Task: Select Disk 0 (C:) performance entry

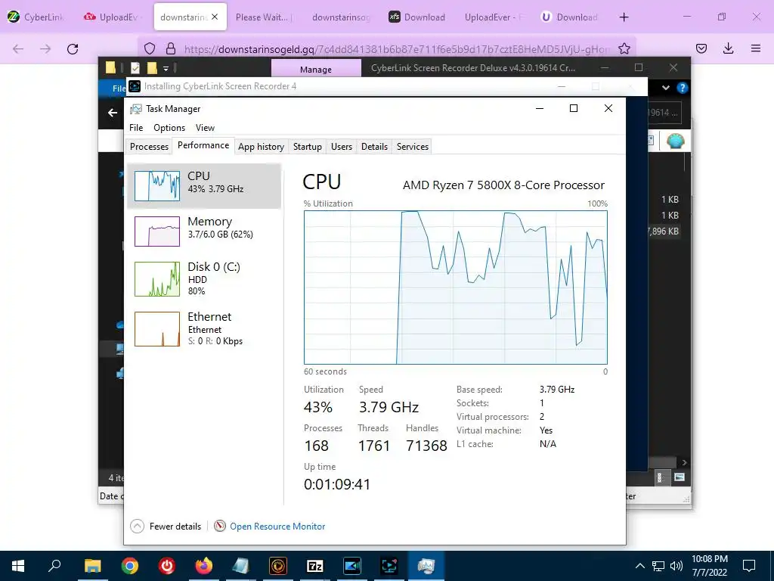Action: 204,279
